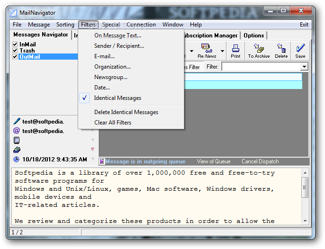Open the File menu
325x249 pixels.
17,25
